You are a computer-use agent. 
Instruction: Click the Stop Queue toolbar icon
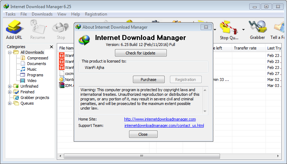[229, 28]
